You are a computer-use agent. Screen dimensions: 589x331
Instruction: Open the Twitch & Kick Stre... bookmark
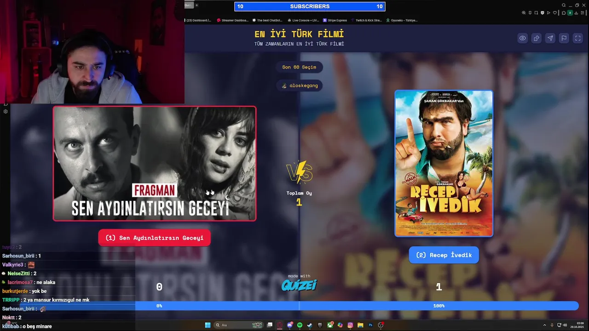point(366,20)
